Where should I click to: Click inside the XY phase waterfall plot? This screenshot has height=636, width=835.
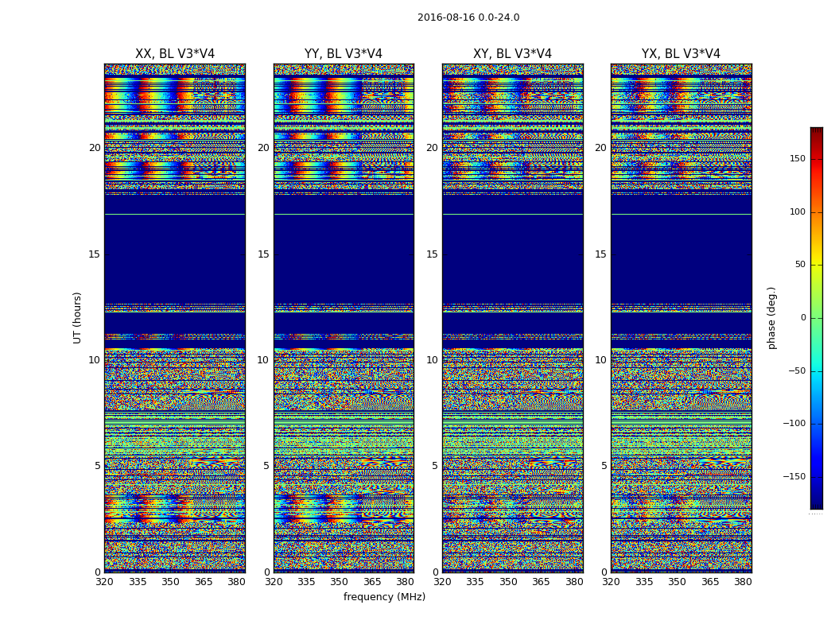[x=513, y=318]
